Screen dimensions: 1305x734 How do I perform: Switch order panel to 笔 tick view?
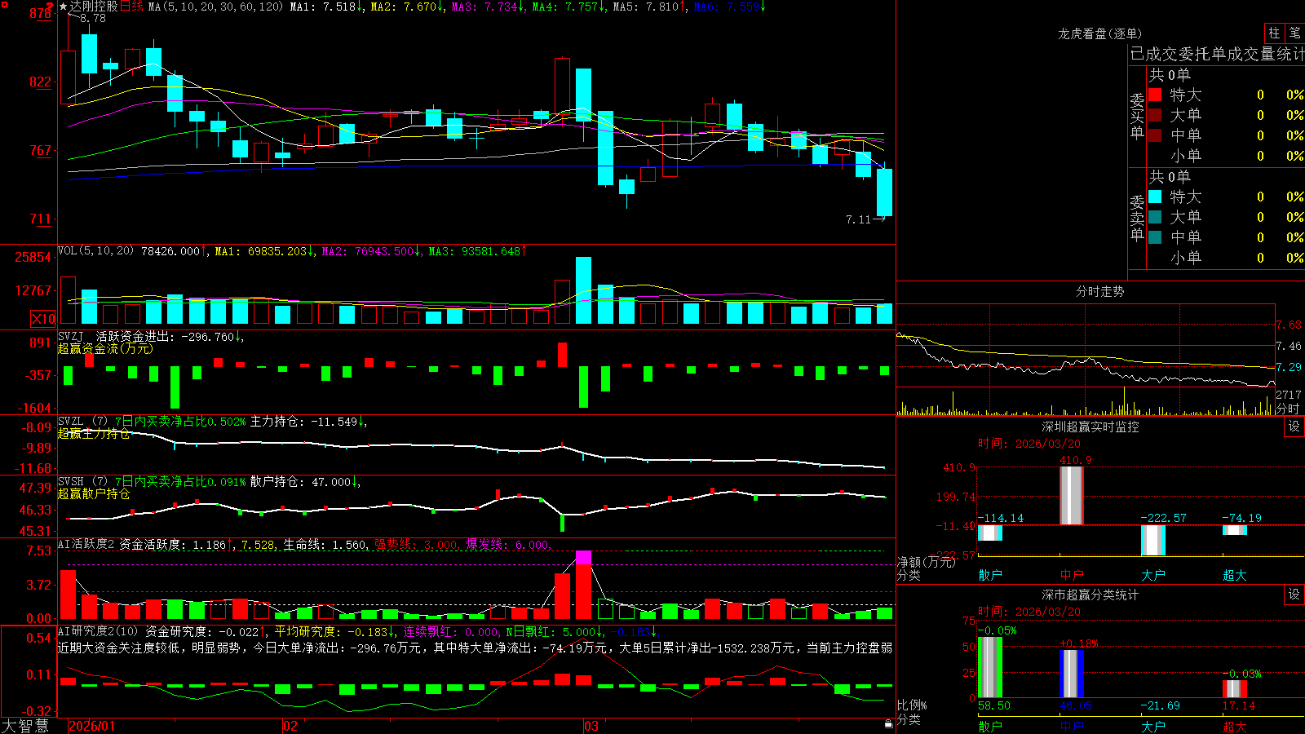click(1294, 33)
